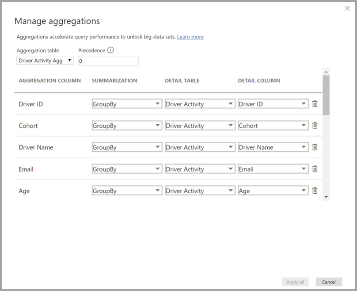Delete the Age aggregation row
This screenshot has height=291, width=357.
click(x=315, y=190)
